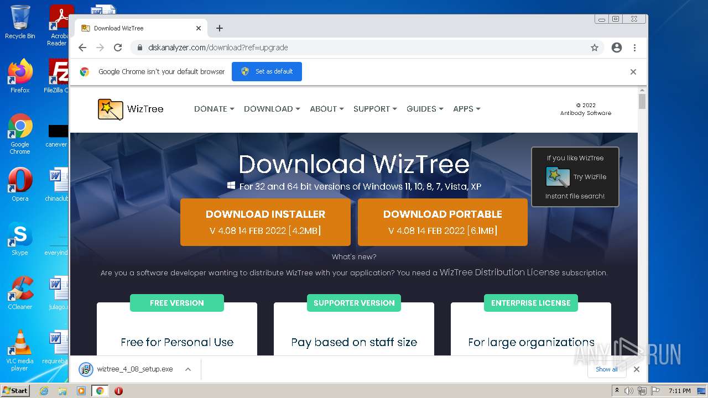The height and width of the screenshot is (398, 708).
Task: Select the FREE VERSION badge
Action: pyautogui.click(x=177, y=303)
